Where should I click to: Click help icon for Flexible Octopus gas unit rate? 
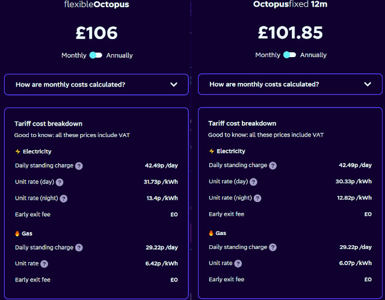(45, 263)
